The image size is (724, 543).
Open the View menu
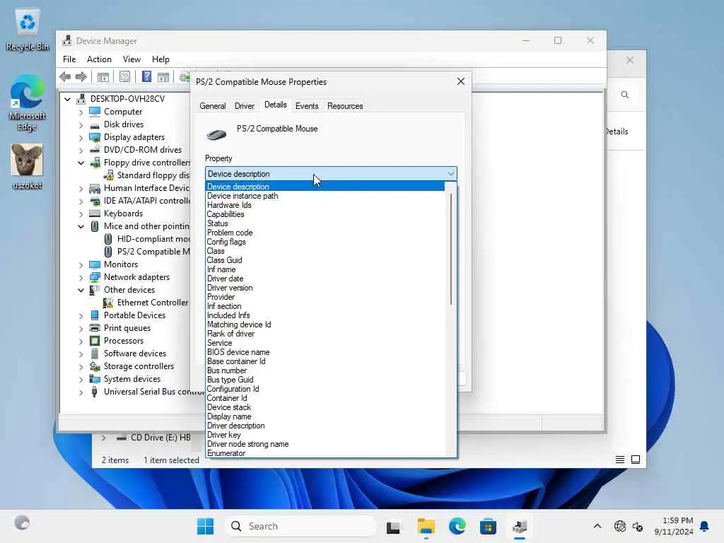(132, 59)
